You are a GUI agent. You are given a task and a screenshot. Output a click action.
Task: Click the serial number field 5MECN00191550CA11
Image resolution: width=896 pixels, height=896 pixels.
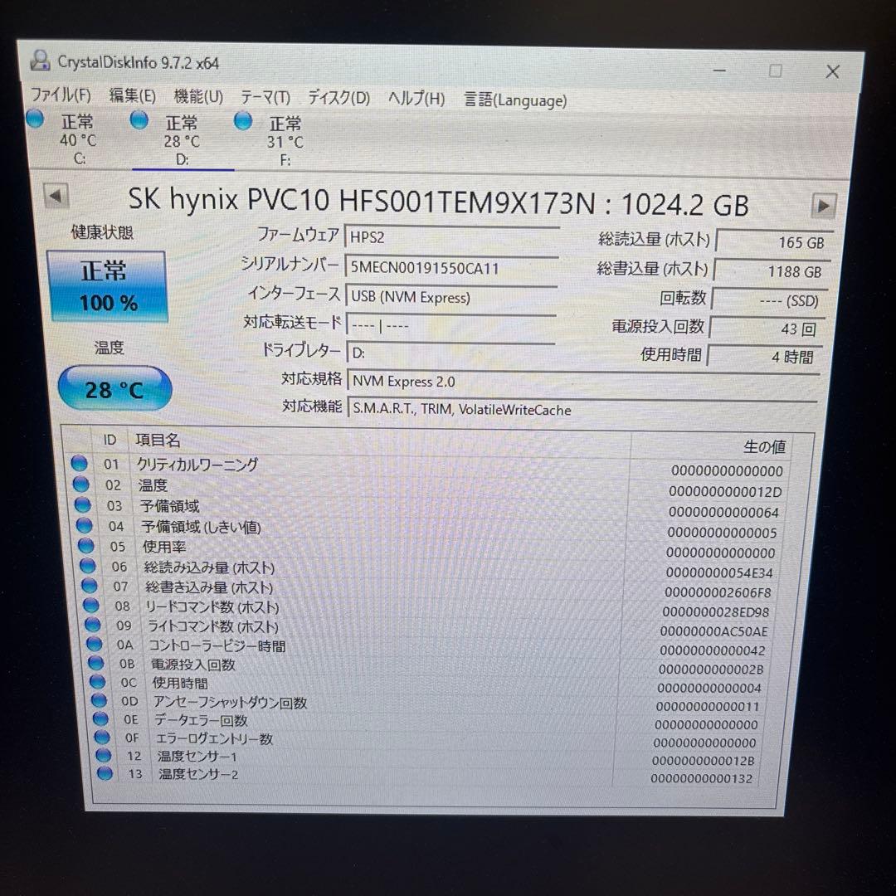click(x=450, y=267)
